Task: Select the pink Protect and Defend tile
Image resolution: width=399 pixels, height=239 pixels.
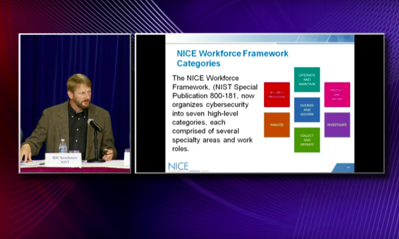Action: coord(337,95)
